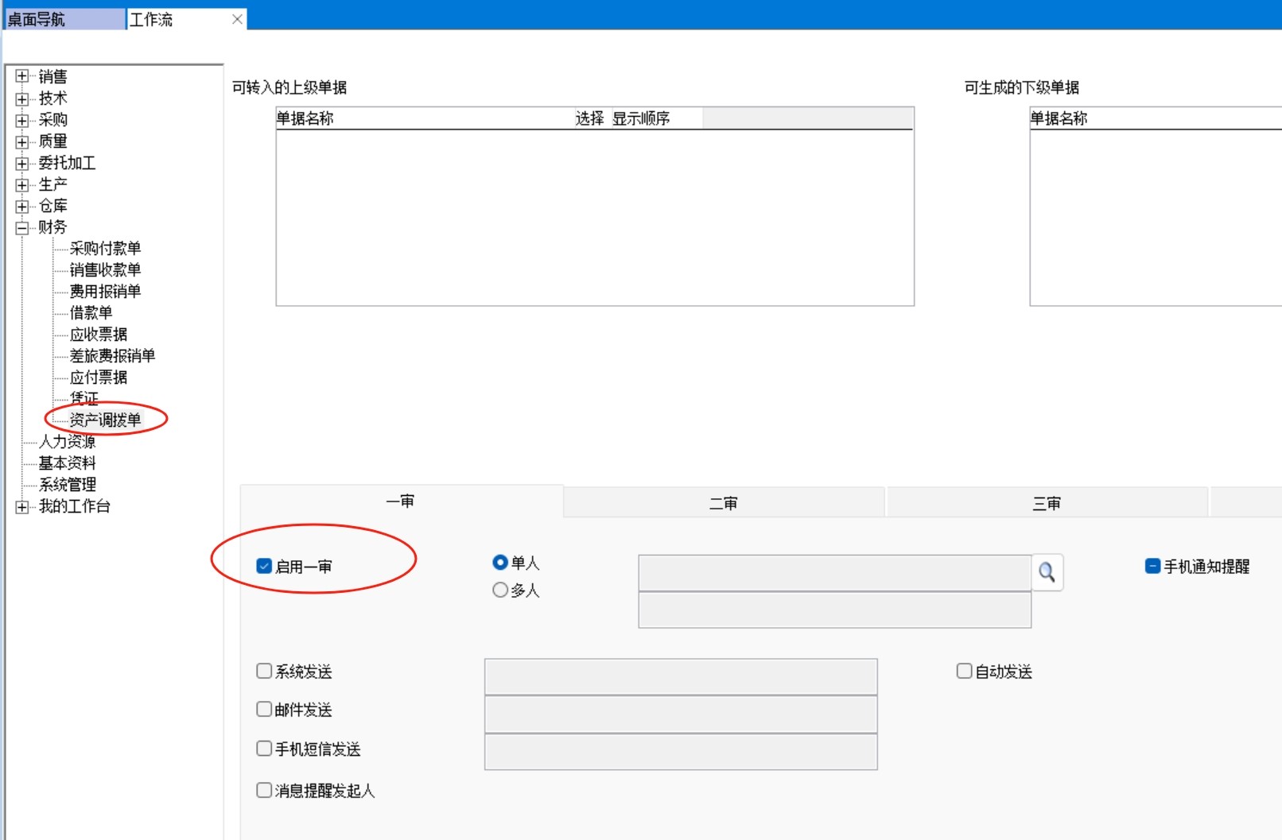Select 资产调拨单 in the tree
This screenshot has height=840, width=1282.
point(105,420)
